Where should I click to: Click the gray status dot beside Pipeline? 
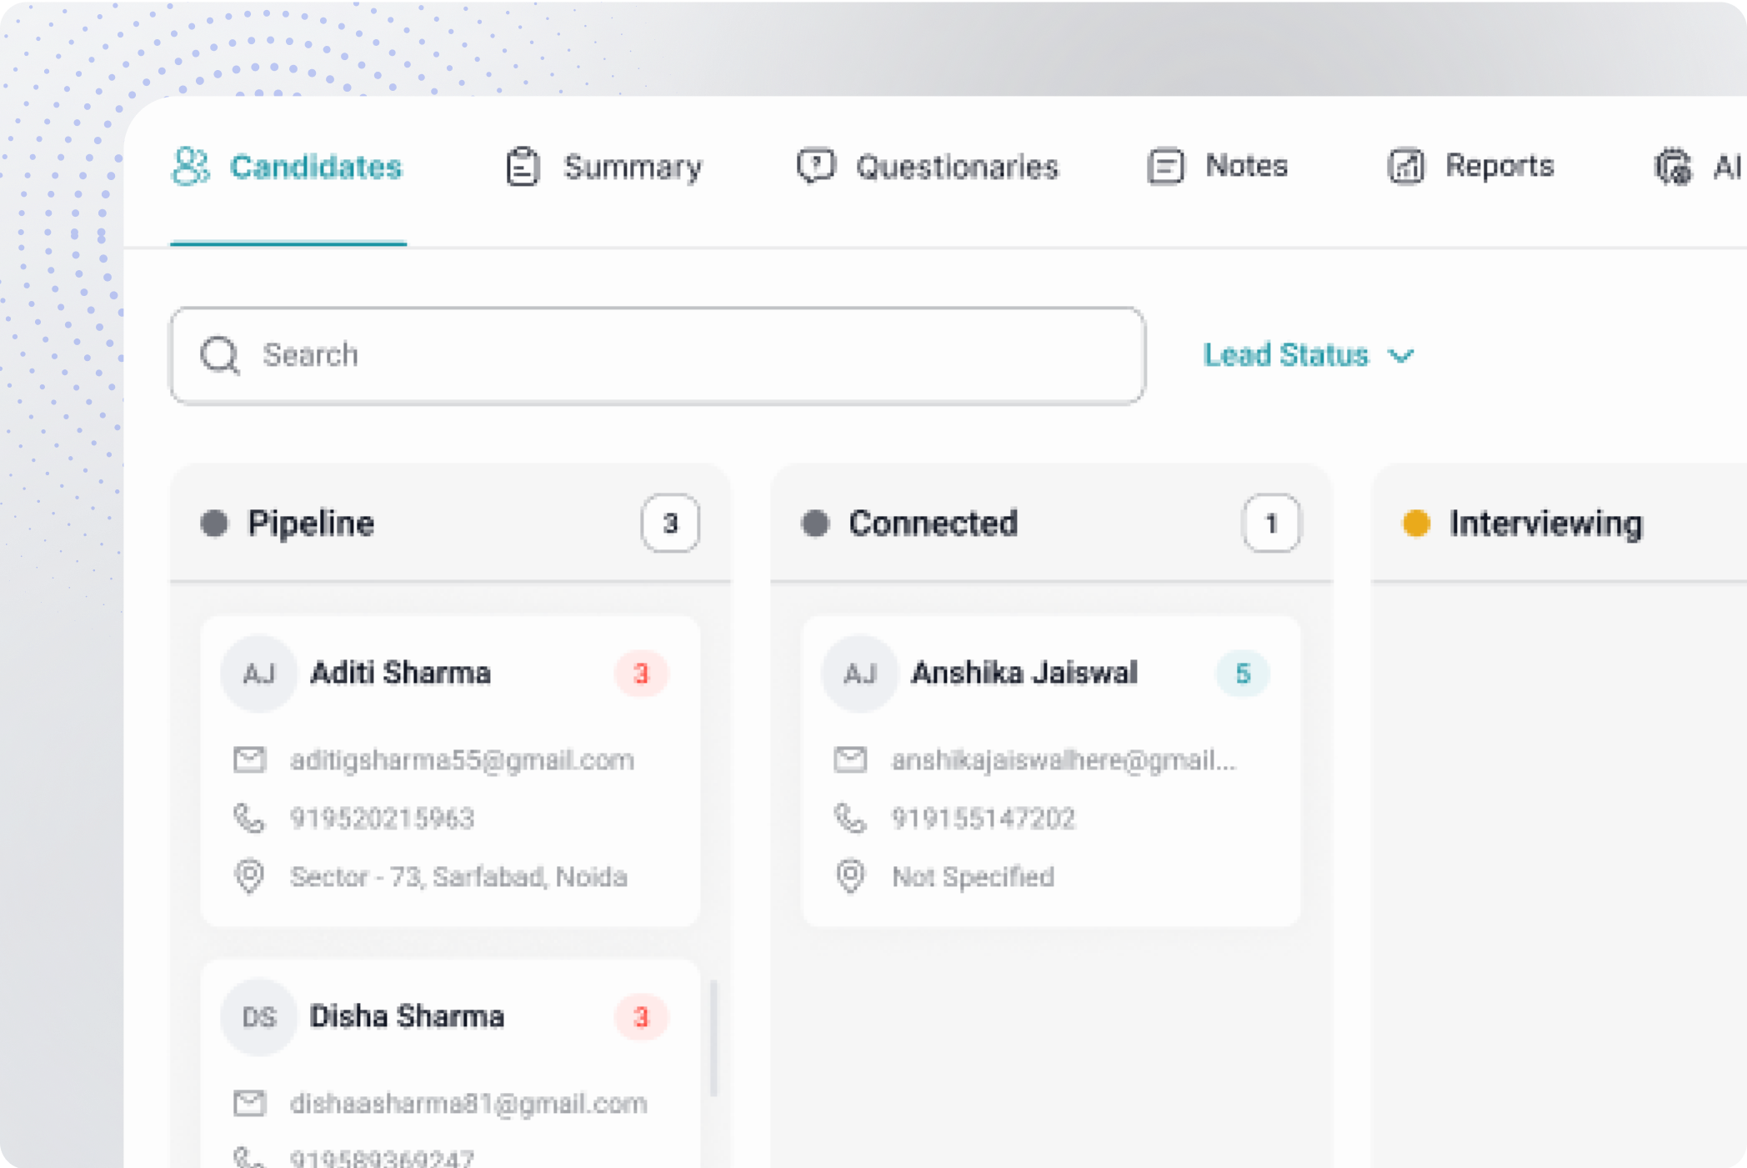coord(214,524)
